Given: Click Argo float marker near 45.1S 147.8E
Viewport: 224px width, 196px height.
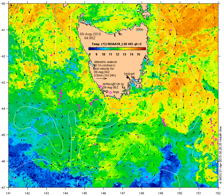Looking at the screenshot, I should point(138,137).
